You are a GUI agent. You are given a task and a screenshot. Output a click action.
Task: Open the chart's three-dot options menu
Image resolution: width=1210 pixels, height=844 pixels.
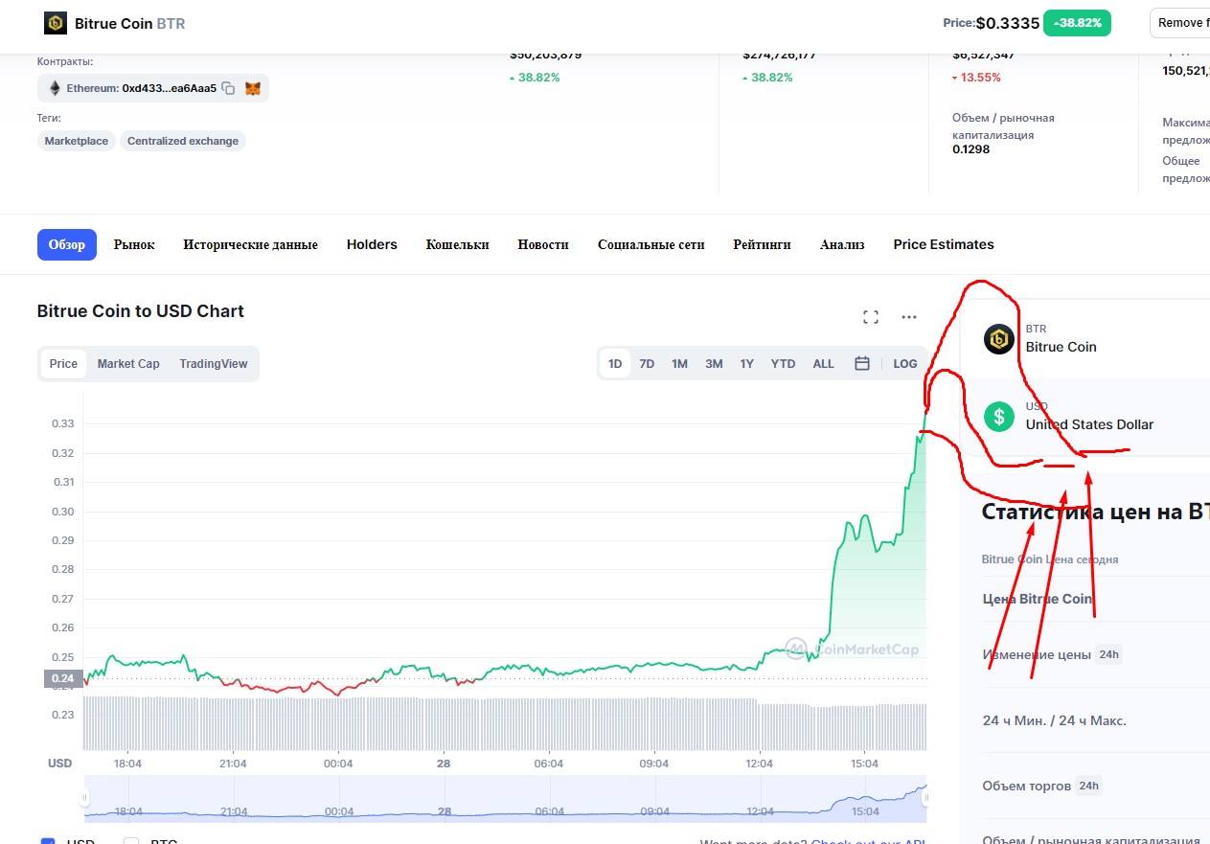pyautogui.click(x=909, y=317)
